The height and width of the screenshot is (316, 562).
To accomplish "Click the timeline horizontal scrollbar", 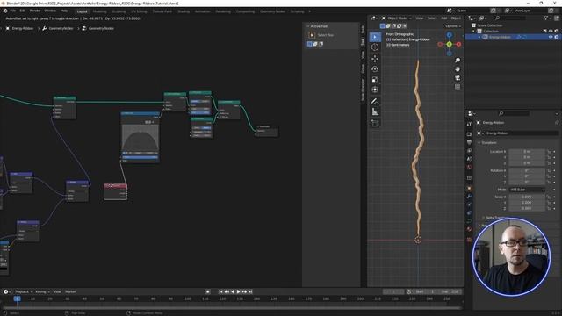I will tap(232, 308).
